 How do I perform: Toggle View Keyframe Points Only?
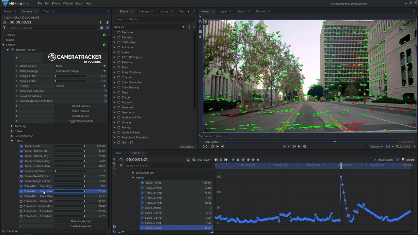click(x=105, y=101)
